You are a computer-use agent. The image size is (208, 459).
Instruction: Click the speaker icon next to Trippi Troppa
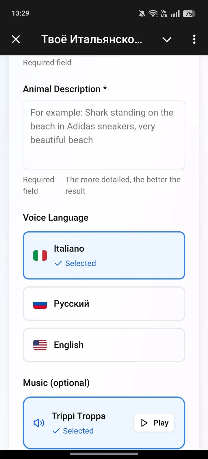pos(38,423)
